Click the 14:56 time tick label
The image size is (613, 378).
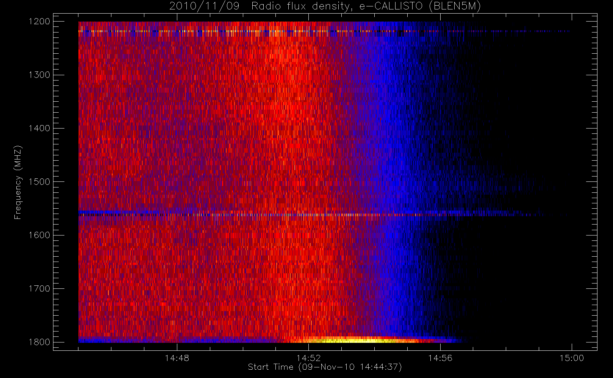tap(440, 358)
